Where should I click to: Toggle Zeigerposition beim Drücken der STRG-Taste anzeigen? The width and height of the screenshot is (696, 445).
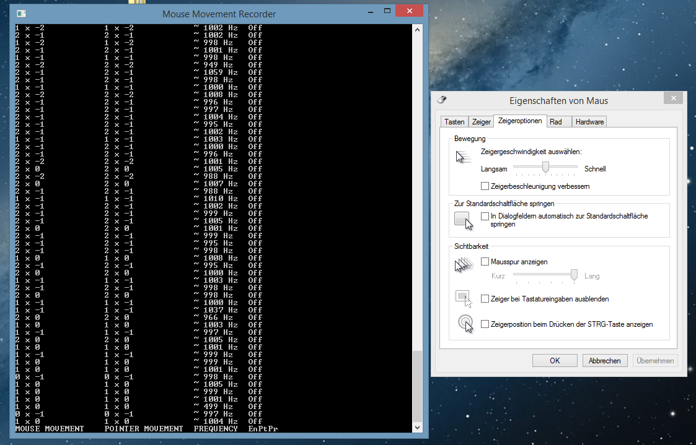[x=485, y=324]
